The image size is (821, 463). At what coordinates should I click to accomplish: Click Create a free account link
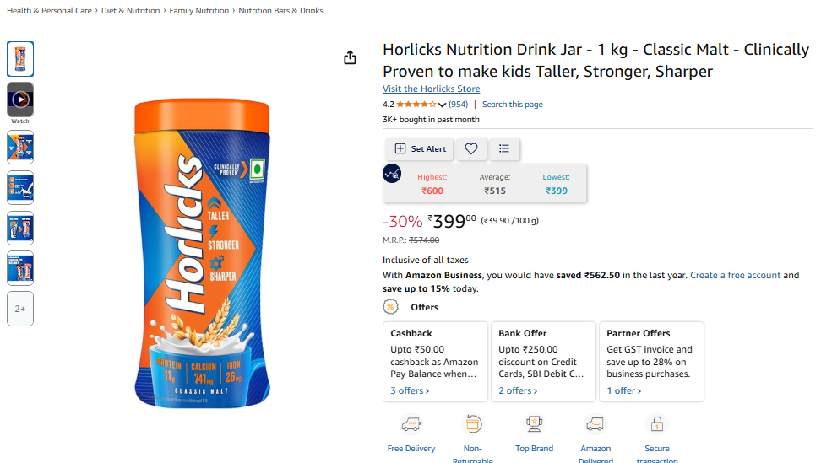(x=735, y=276)
